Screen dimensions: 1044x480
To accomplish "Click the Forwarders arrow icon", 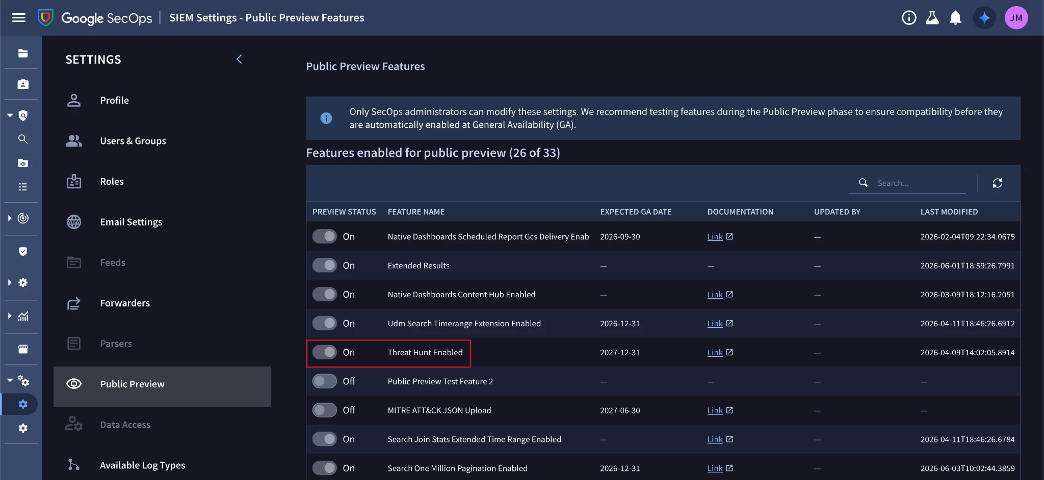I will [x=74, y=303].
